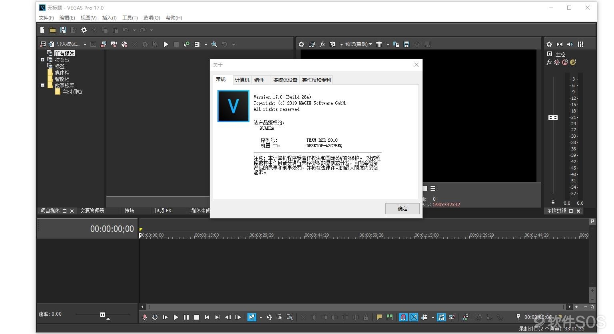
Task: Open video preview properties gear
Action: (x=301, y=44)
